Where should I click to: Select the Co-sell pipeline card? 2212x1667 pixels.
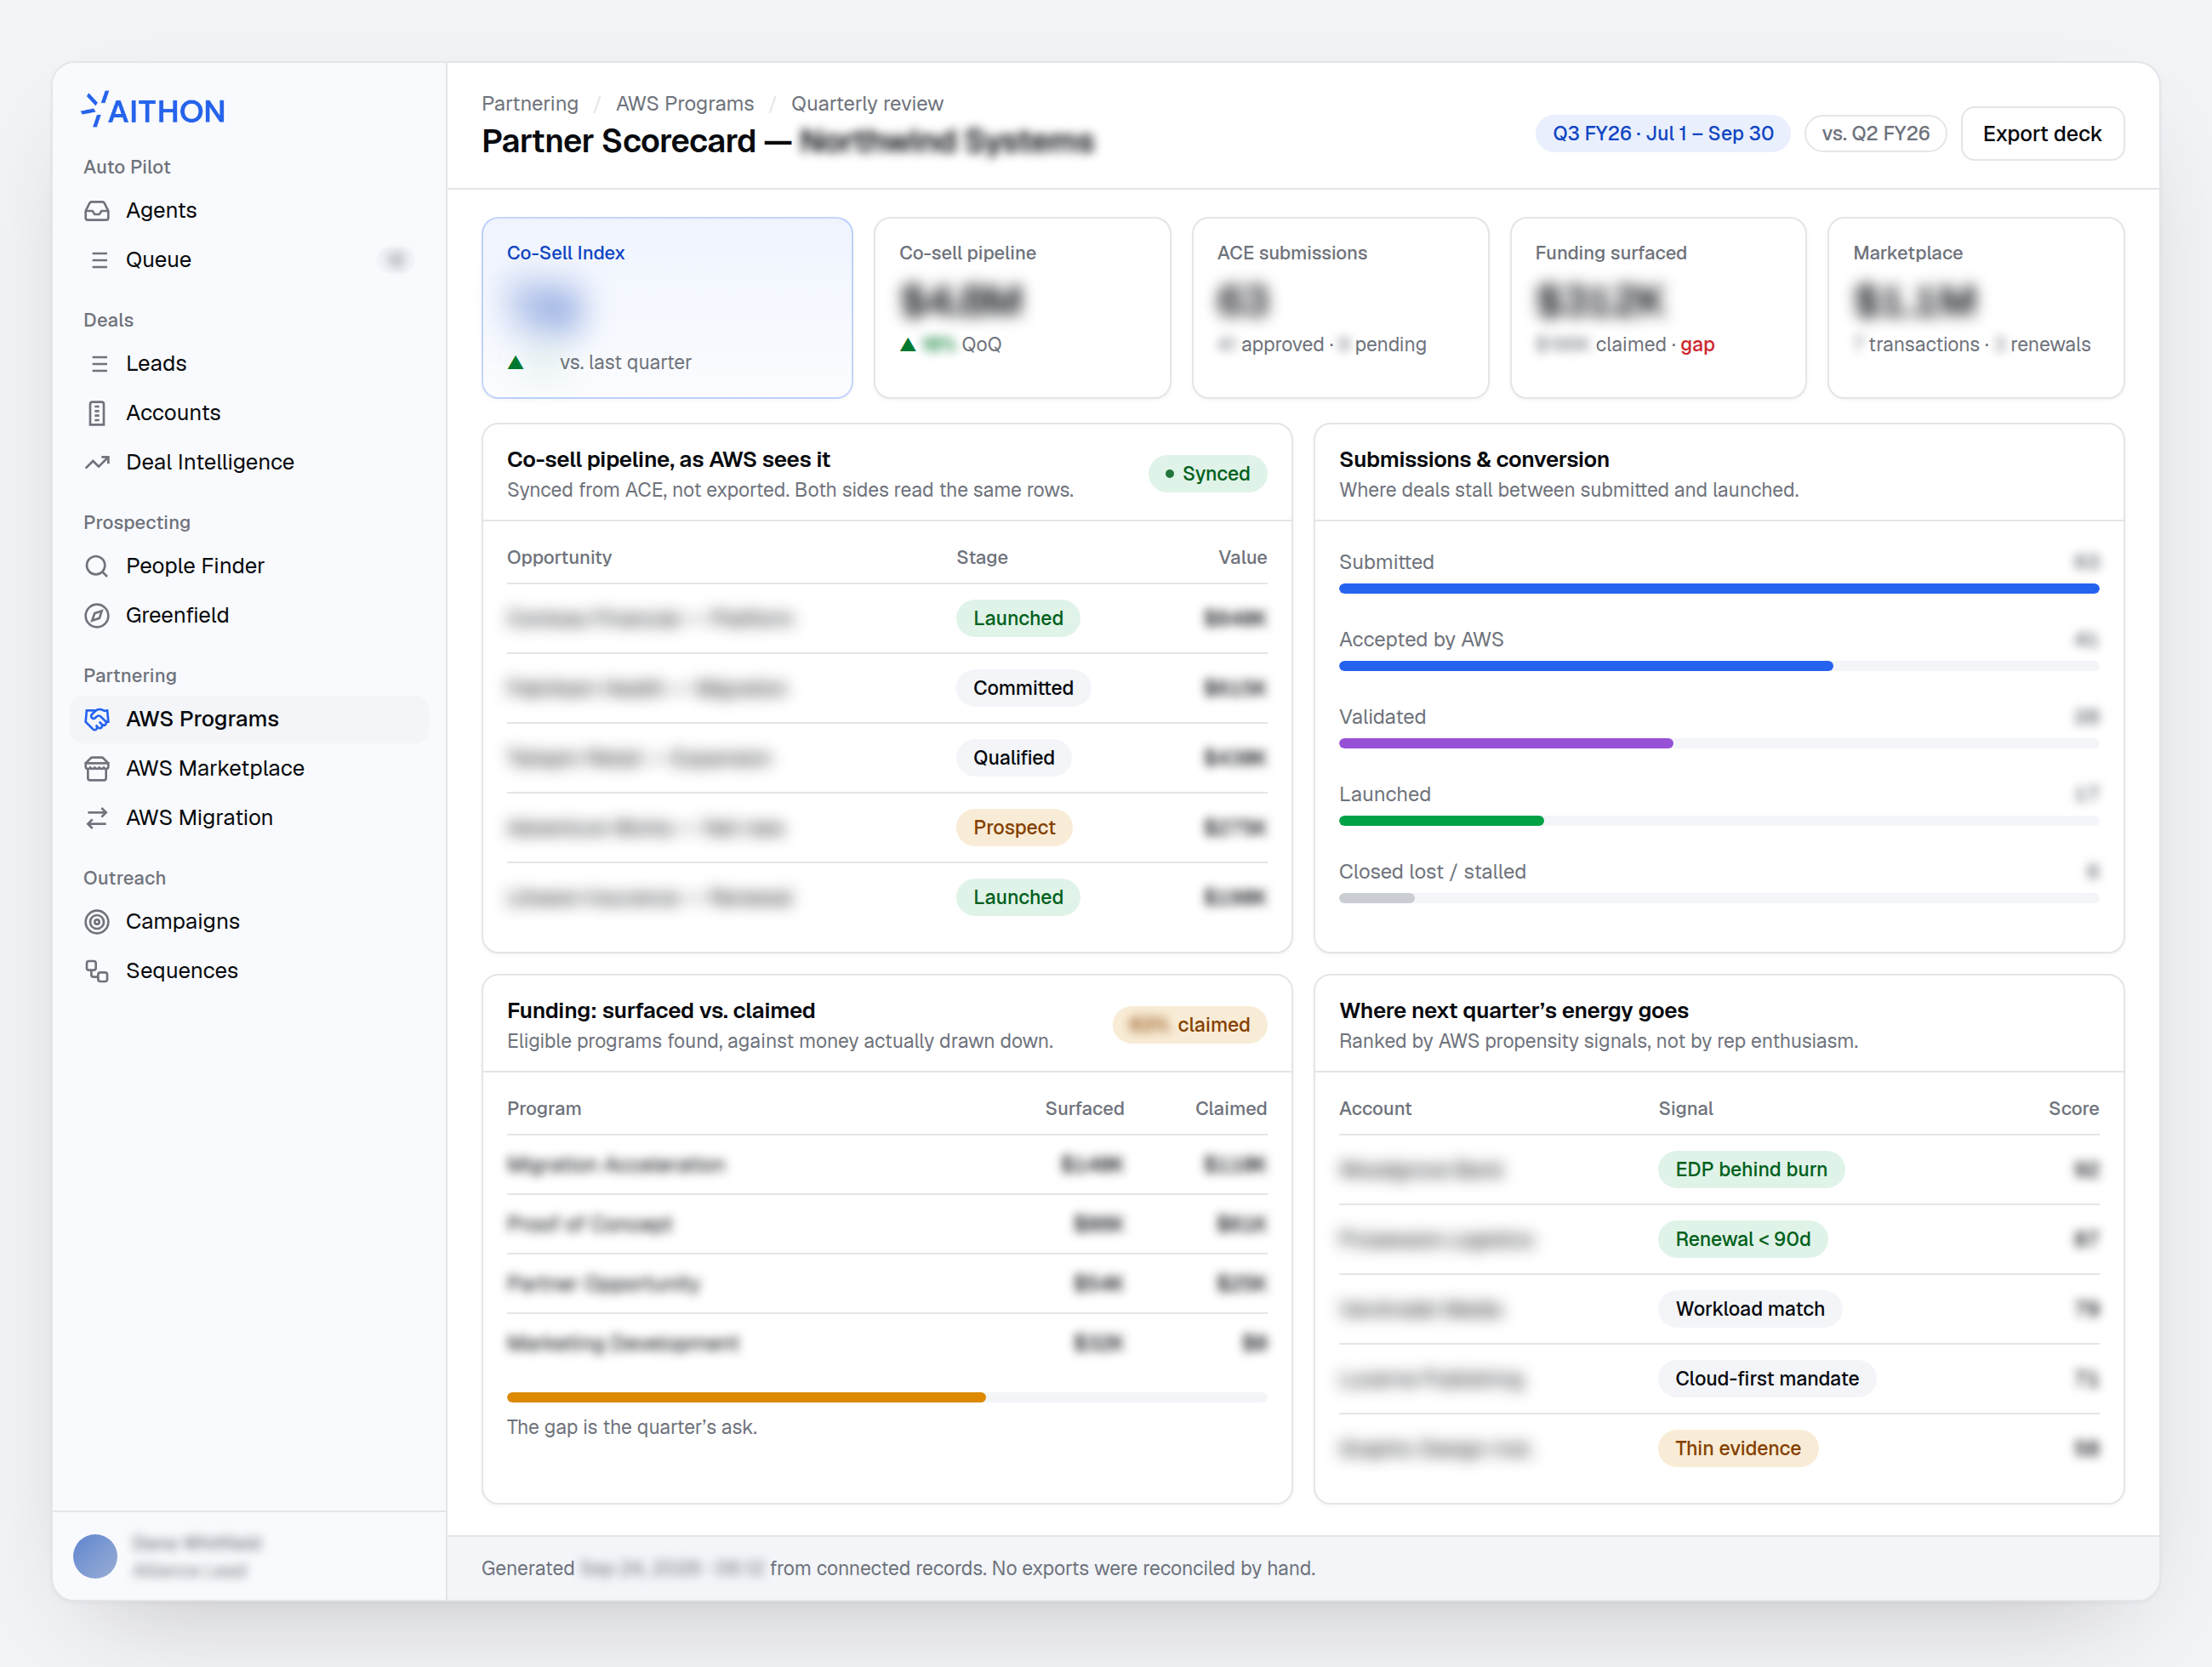tap(1022, 308)
